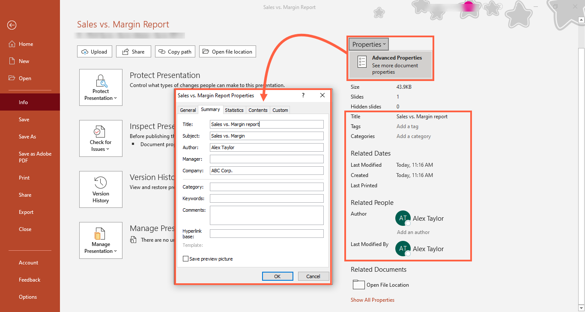Viewport: 585px width, 312px height.
Task: Click Show All Properties link
Action: point(373,300)
